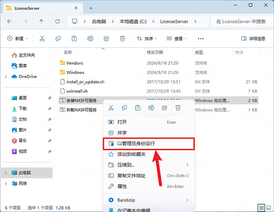Sort by the 大小 column header
The width and height of the screenshot is (274, 212).
239,52
